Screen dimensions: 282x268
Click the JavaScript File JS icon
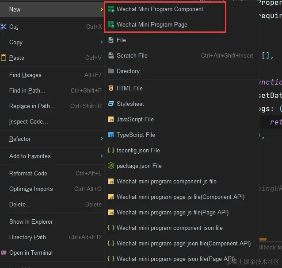point(111,119)
